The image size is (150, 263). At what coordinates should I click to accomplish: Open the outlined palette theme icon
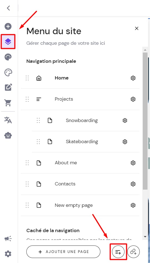8,73
